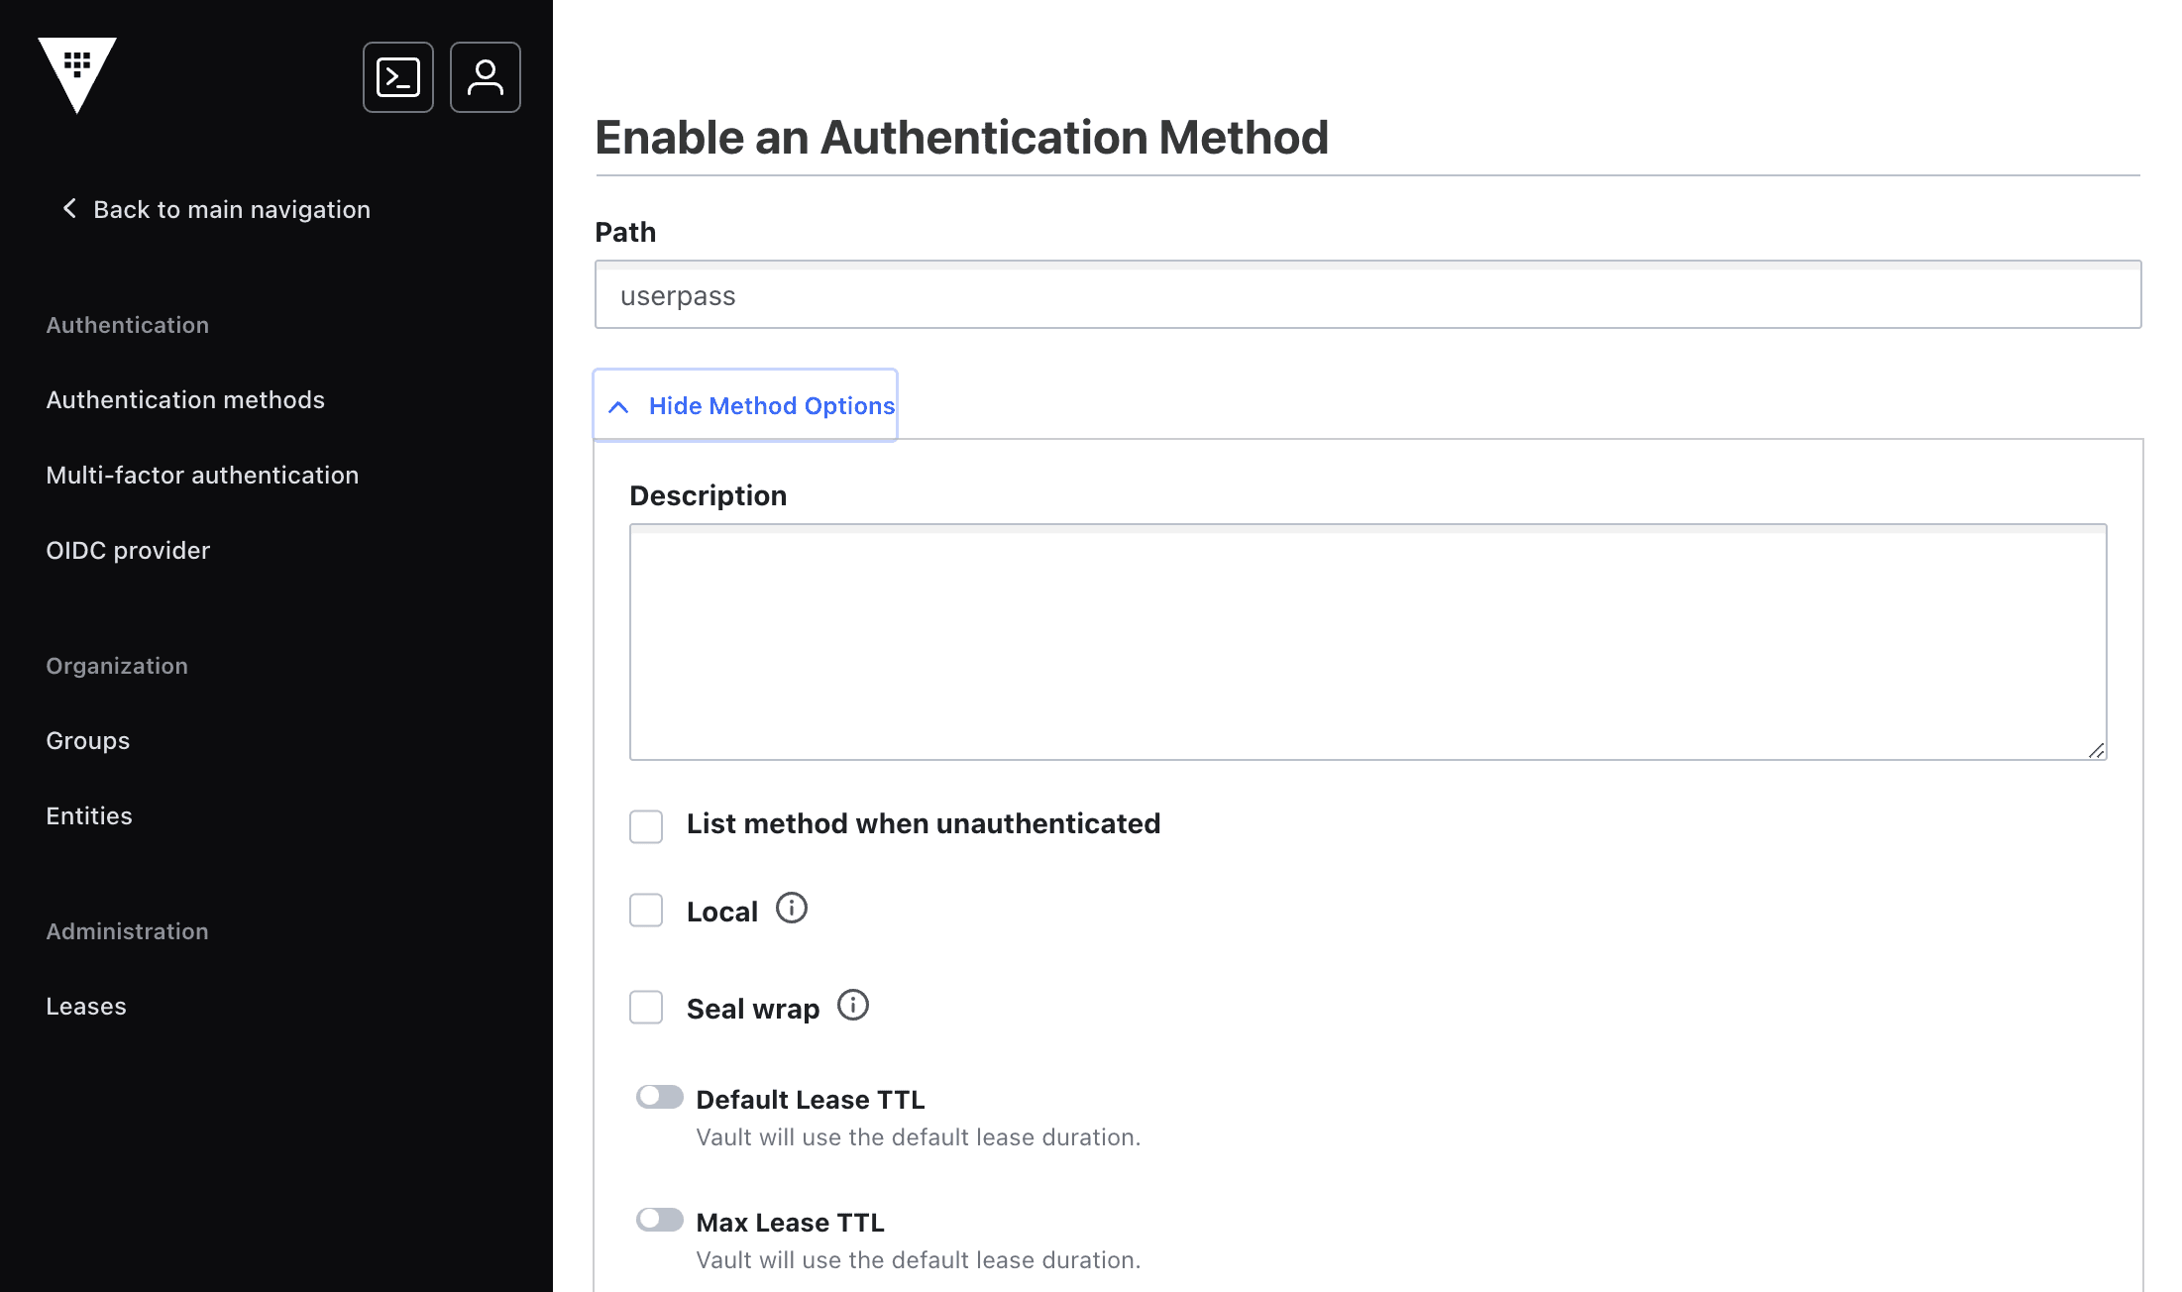The width and height of the screenshot is (2182, 1292).
Task: Enable the Seal wrap checkbox
Action: 646,1009
